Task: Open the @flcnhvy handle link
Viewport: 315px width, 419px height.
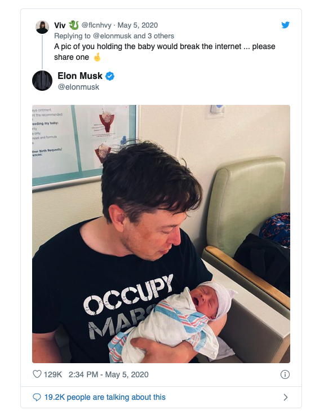Action: (96, 25)
